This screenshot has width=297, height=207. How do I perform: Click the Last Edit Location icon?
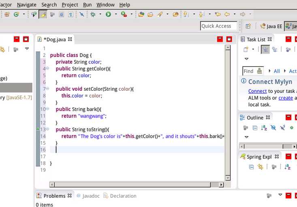tap(218, 14)
